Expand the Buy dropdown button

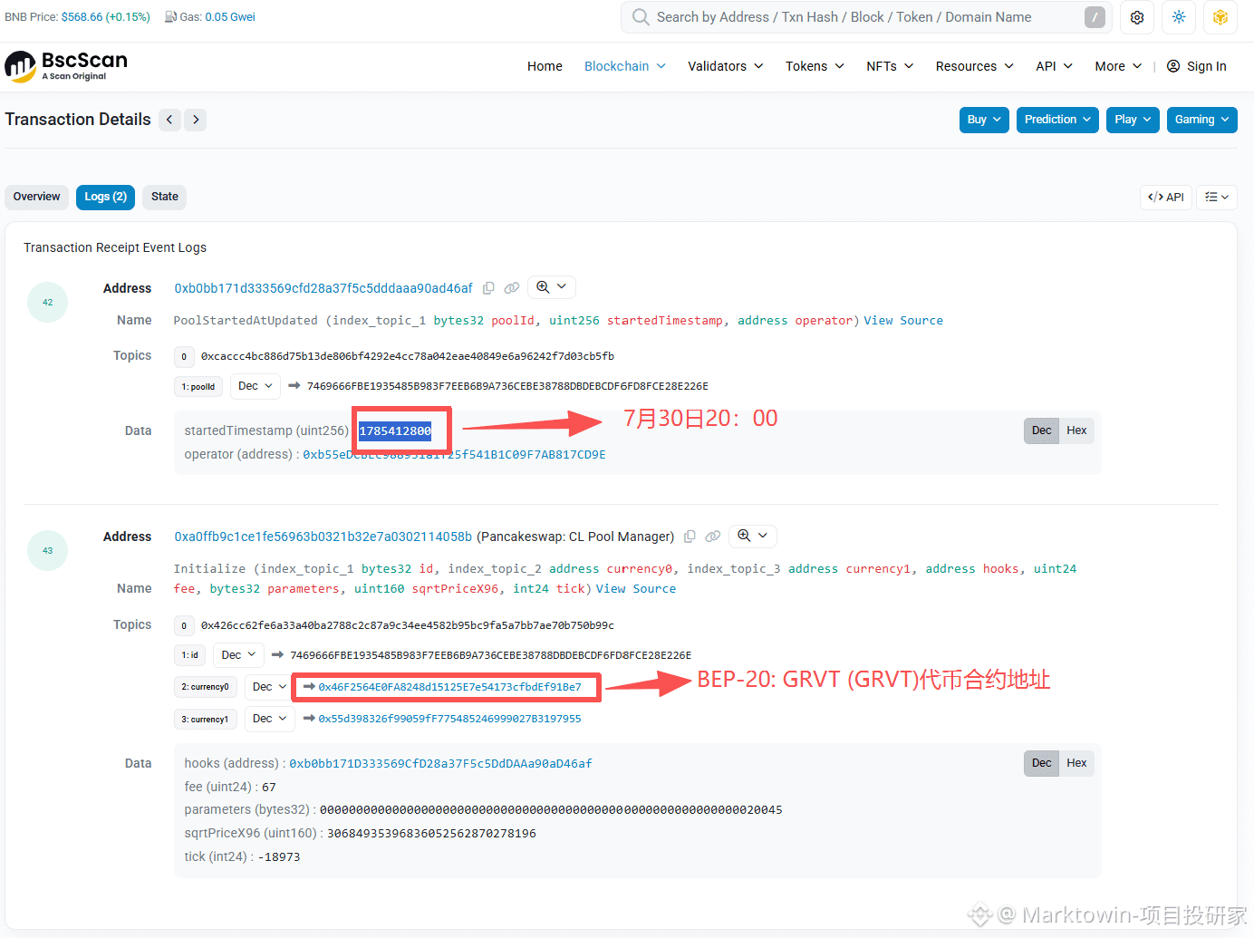984,120
